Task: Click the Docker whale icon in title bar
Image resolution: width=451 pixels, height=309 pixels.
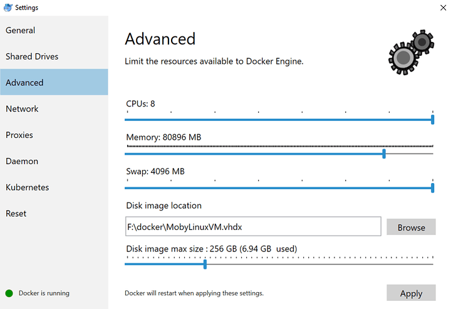Action: [x=8, y=8]
